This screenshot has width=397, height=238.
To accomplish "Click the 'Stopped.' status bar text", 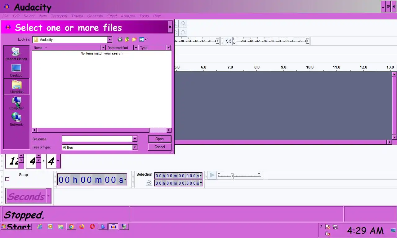I will coord(24,215).
